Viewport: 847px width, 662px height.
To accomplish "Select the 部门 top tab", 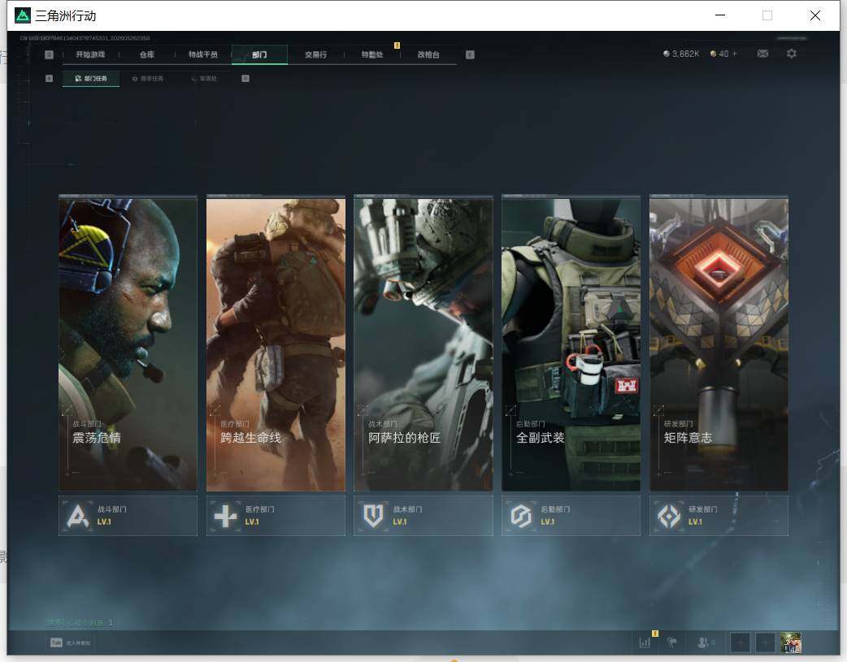I will (x=259, y=54).
